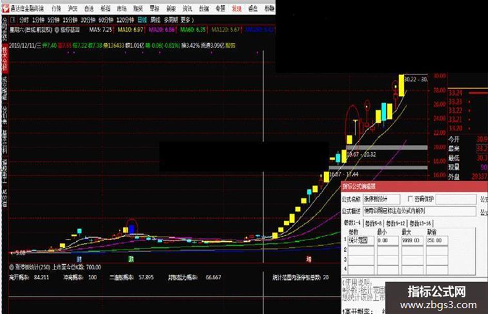Image resolution: width=488 pixels, height=314 pixels.
Task: Click the 最低 quote row
Action: (468, 158)
